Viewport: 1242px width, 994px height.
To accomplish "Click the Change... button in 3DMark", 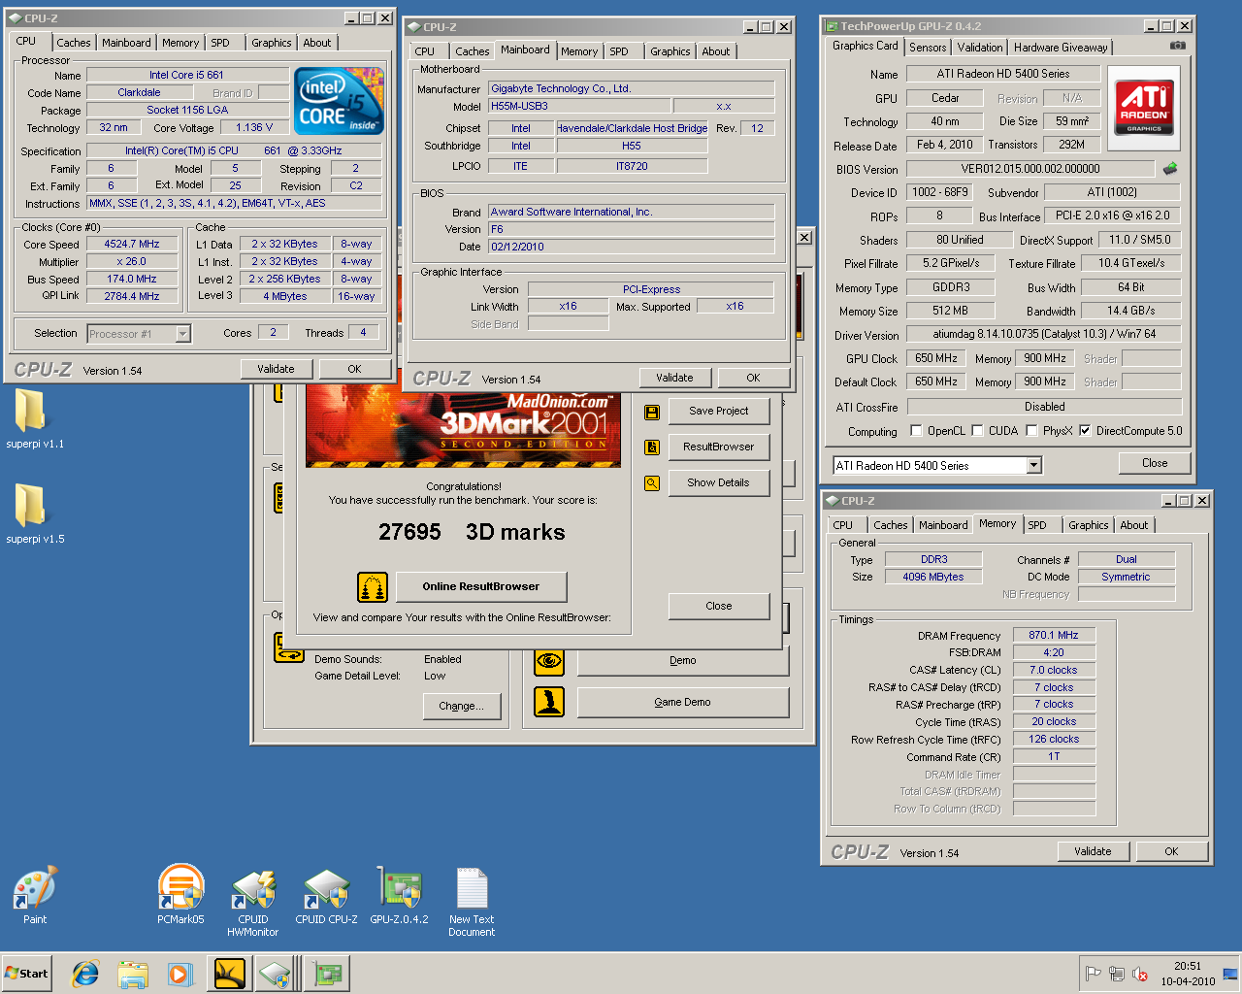I will [461, 706].
